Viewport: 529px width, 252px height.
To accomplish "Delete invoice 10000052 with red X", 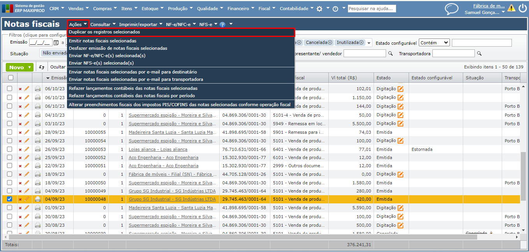I will point(20,158).
